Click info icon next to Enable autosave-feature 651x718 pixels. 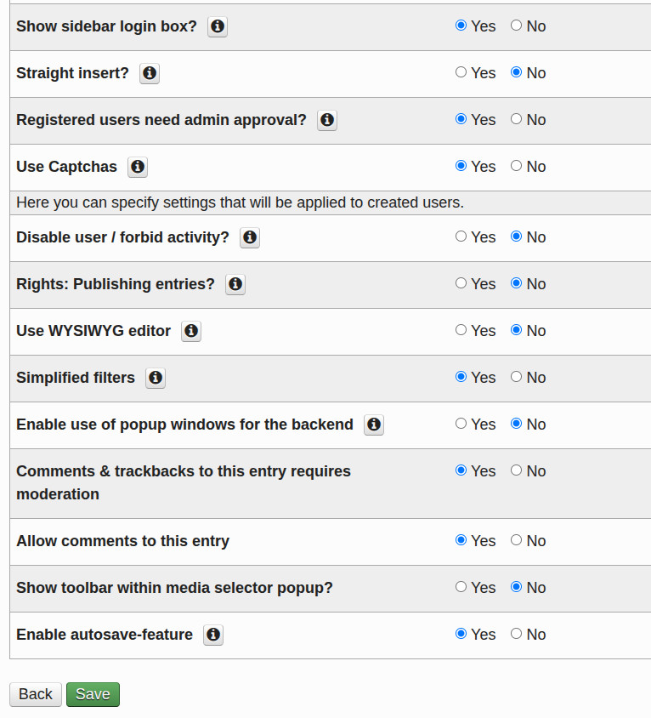click(x=213, y=635)
